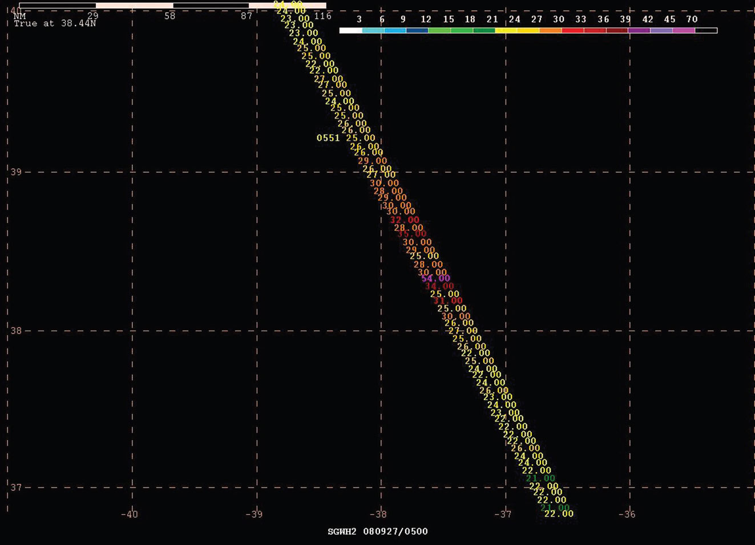Click the 87 mark on the distance scale

click(x=247, y=16)
